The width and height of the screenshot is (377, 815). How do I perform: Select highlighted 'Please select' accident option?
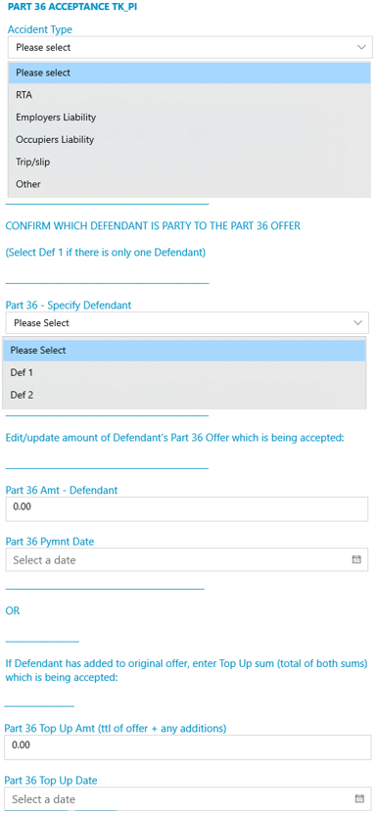pyautogui.click(x=190, y=72)
